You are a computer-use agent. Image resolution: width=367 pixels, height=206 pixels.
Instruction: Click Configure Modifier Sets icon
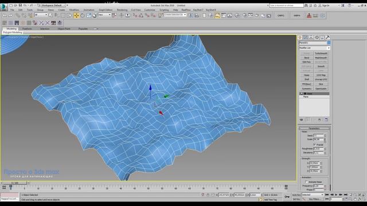[326, 120]
